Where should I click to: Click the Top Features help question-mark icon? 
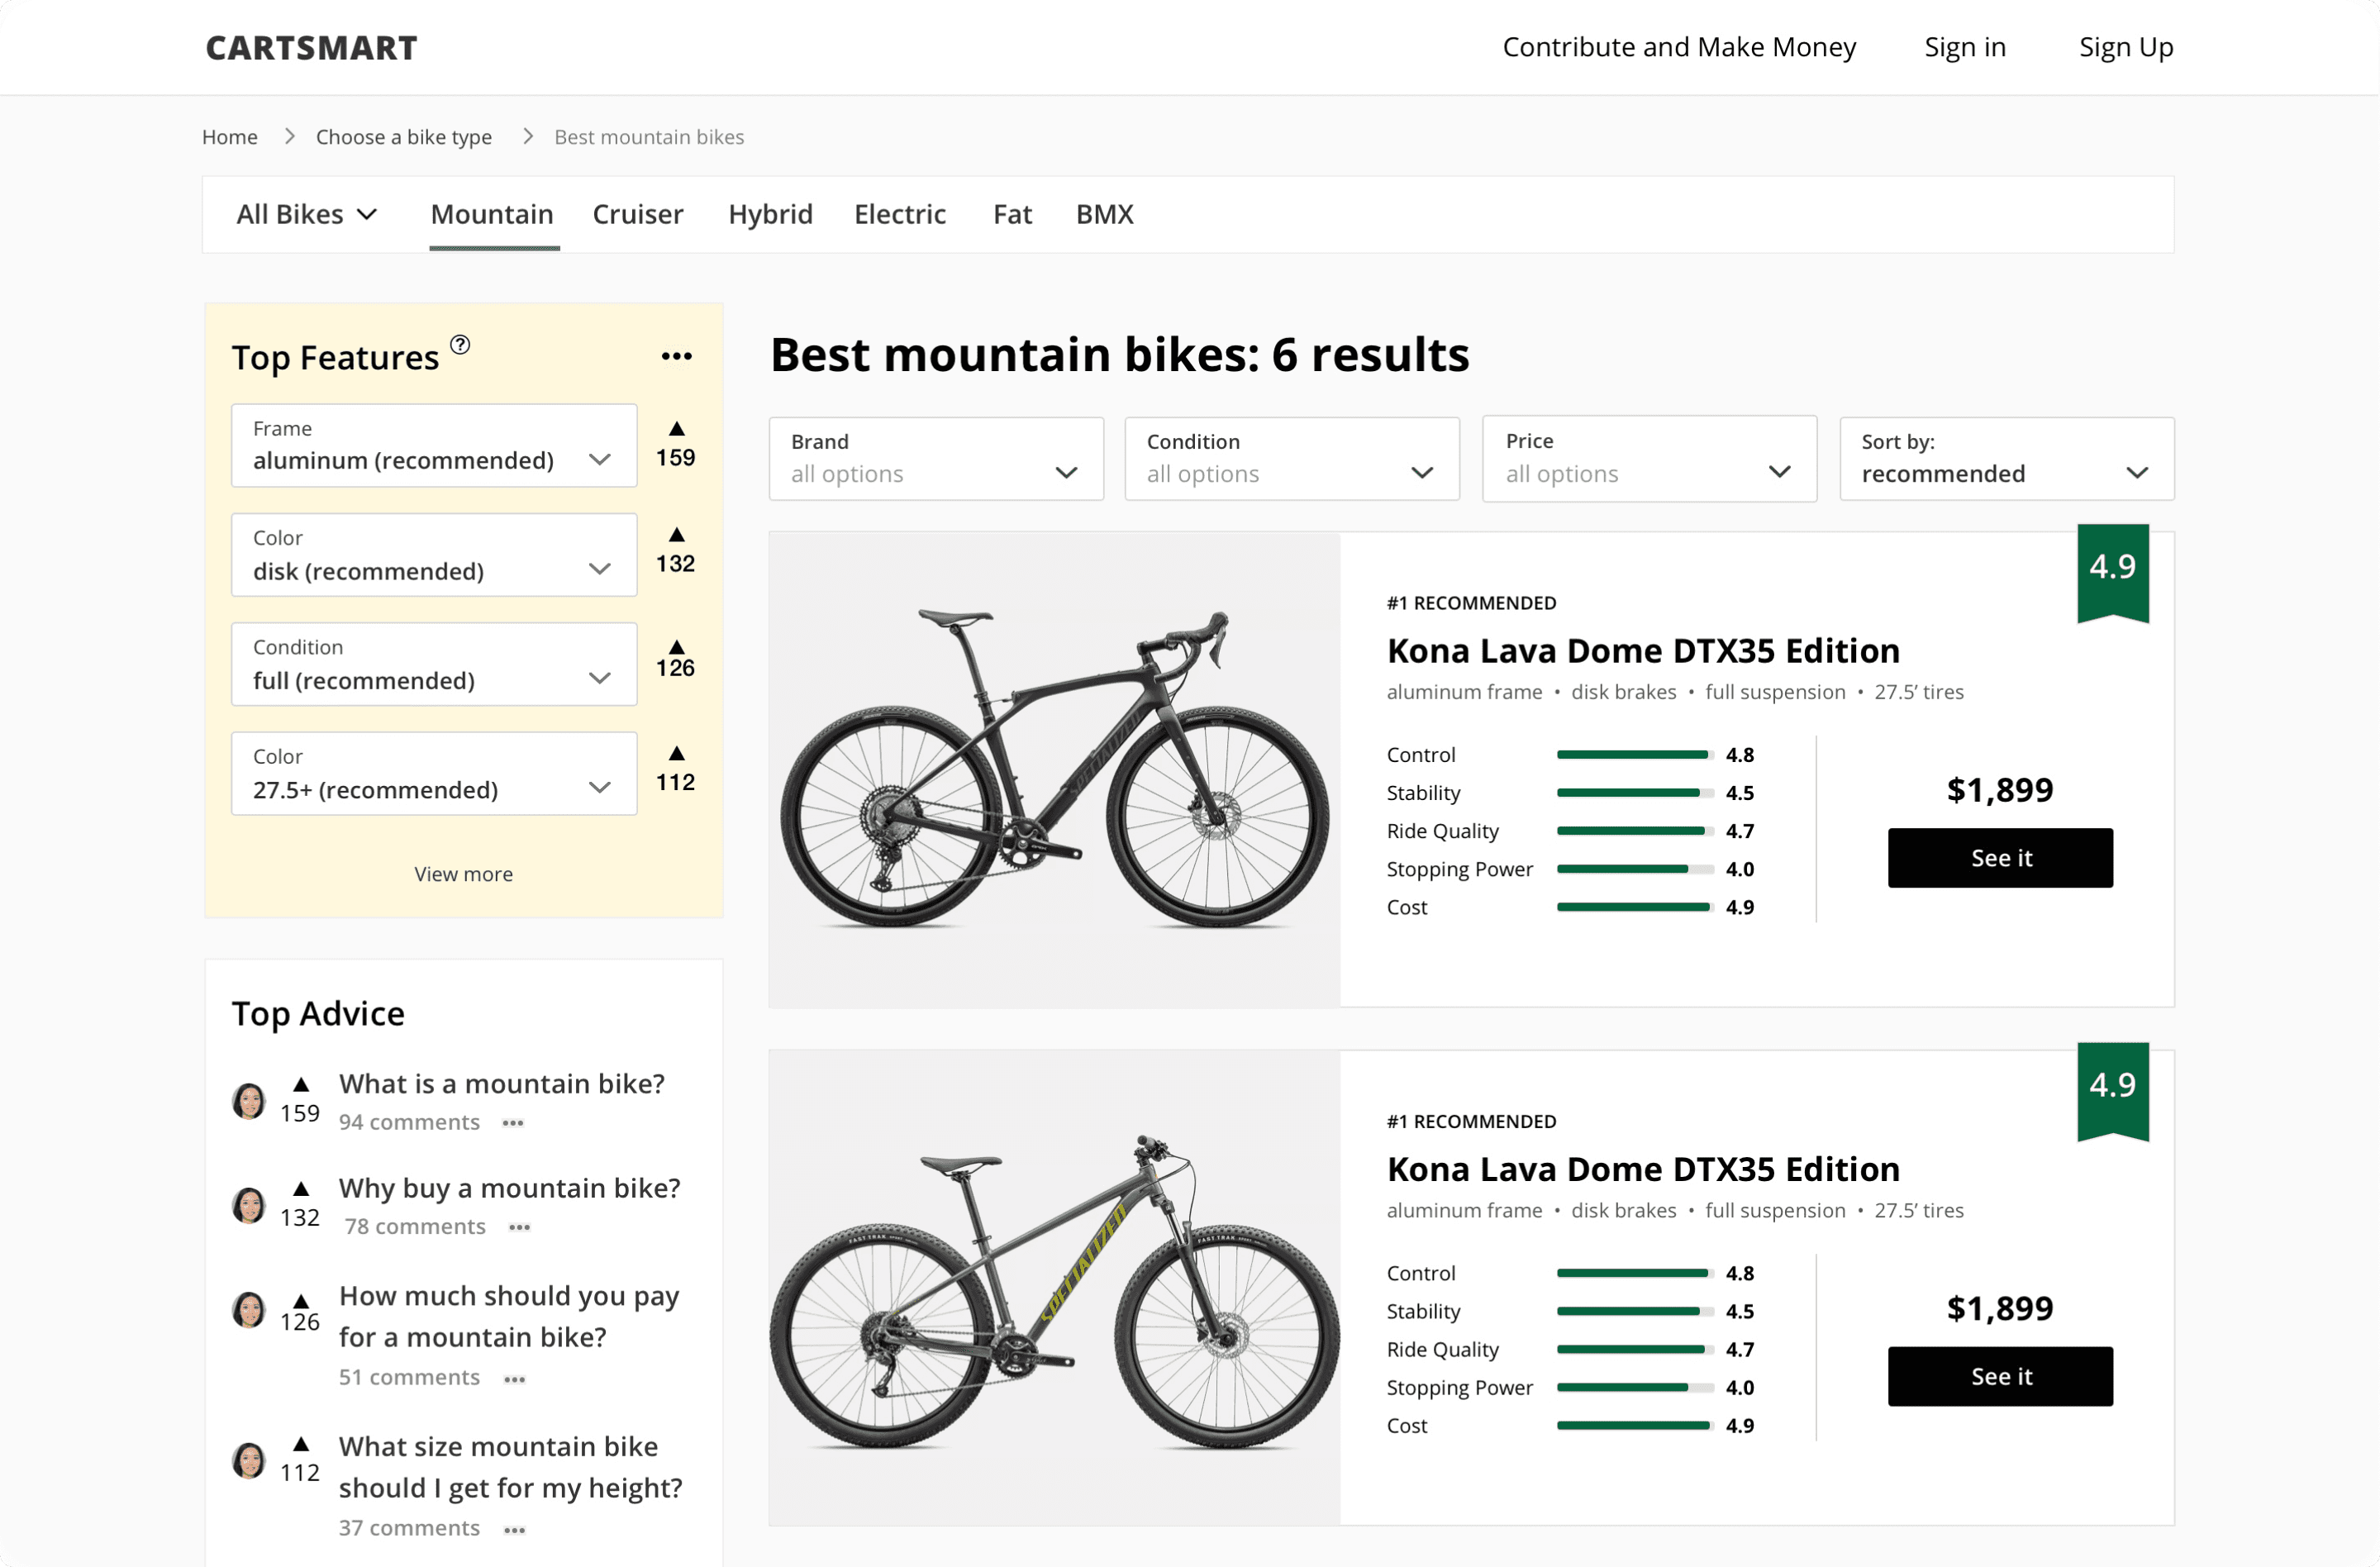tap(460, 345)
